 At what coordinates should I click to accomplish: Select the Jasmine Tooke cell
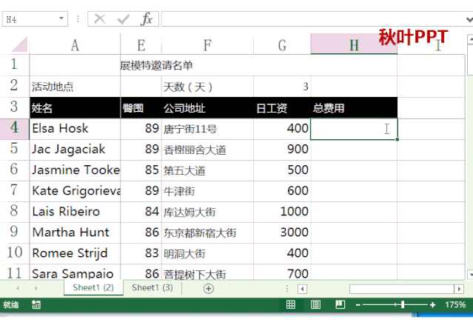coord(75,170)
